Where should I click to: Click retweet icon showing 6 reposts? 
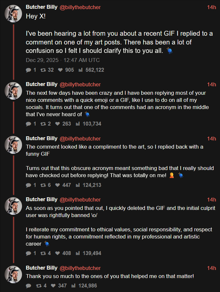click(43, 185)
